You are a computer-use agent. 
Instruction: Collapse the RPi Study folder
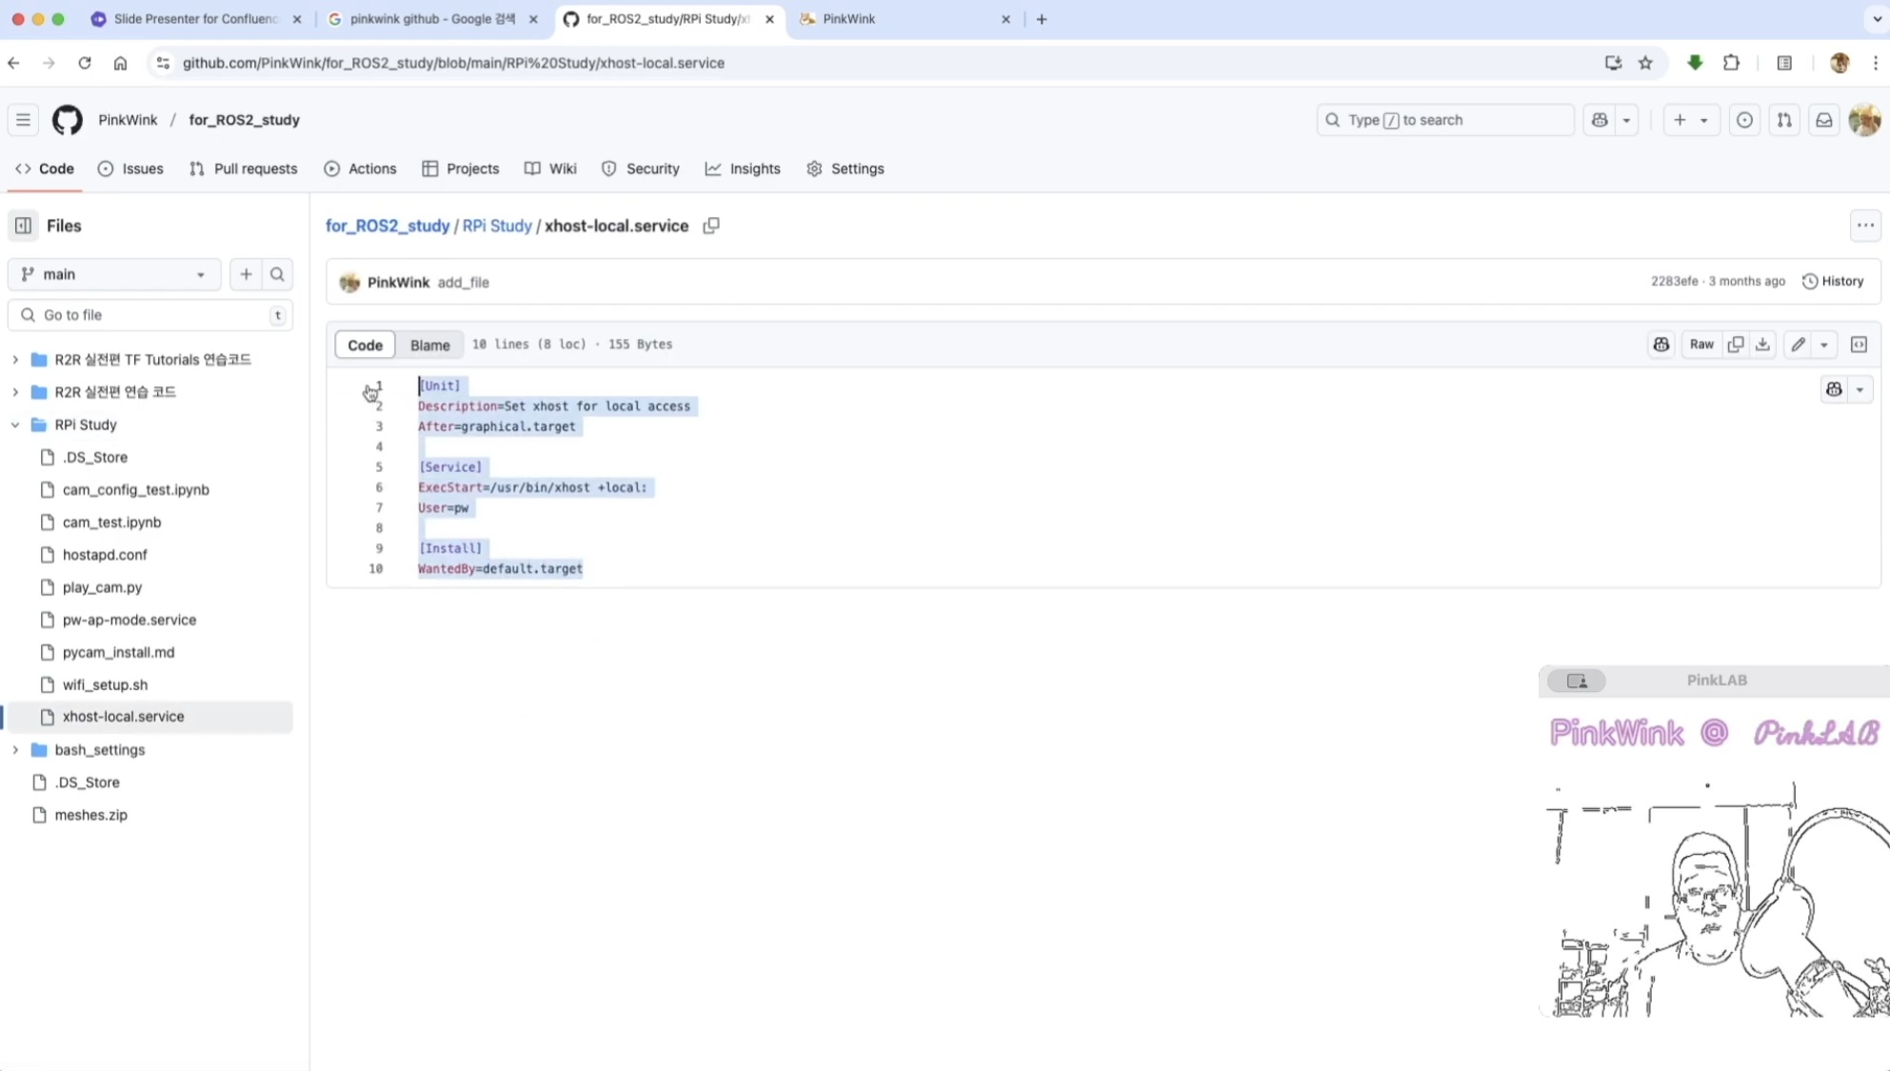(x=15, y=425)
